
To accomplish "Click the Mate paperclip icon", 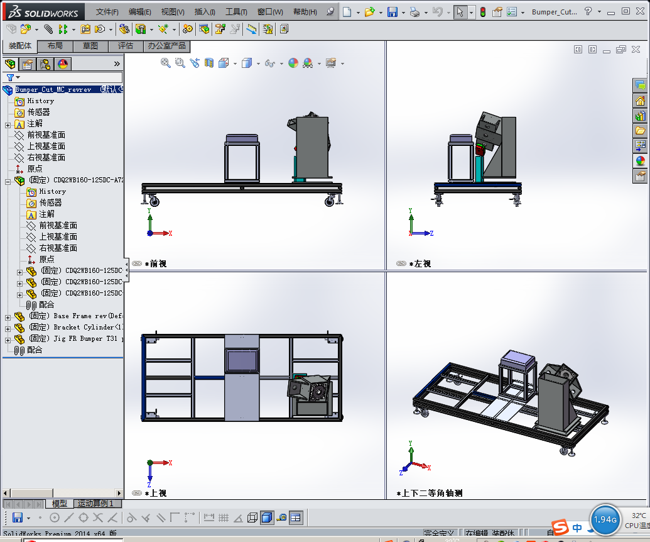I will click(48, 29).
